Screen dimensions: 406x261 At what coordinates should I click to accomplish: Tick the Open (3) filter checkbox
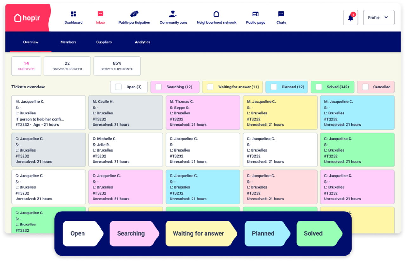[x=118, y=87]
